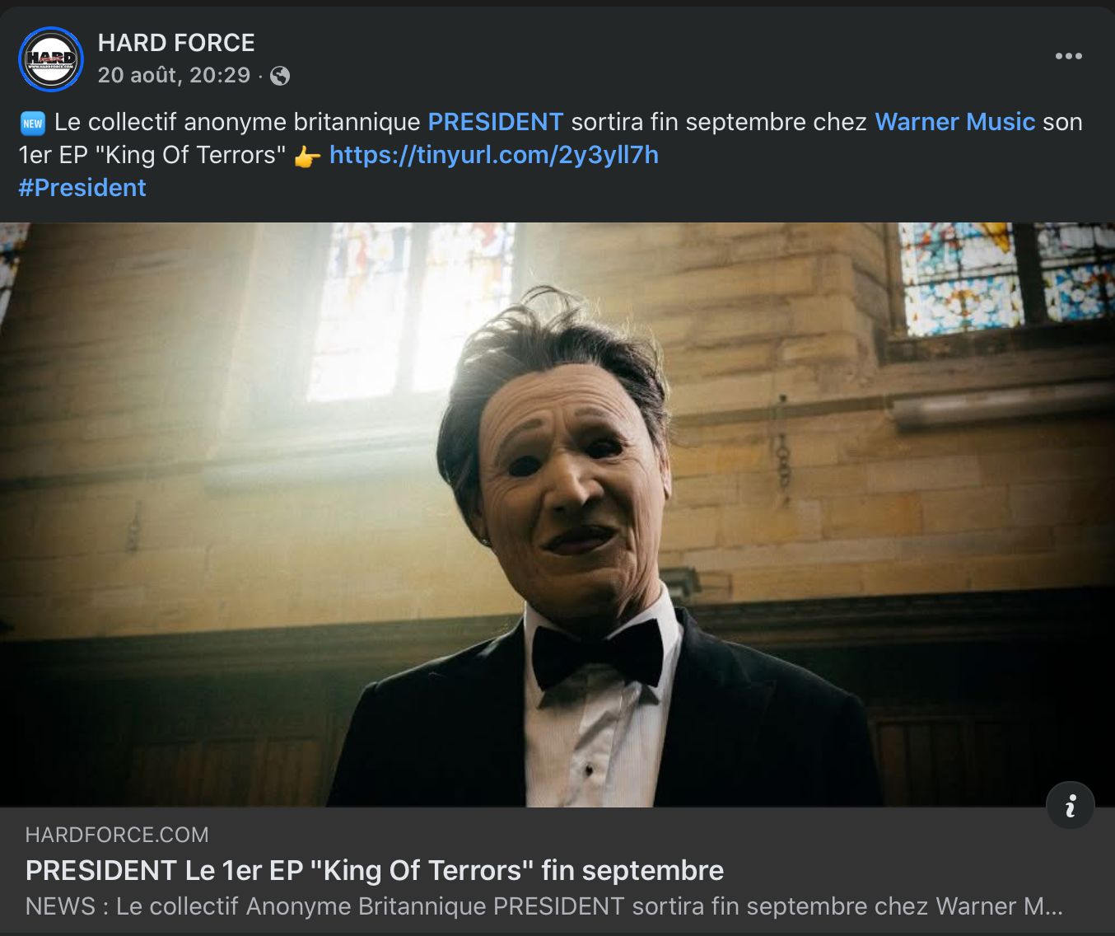This screenshot has width=1115, height=936.
Task: Click the info icon on link preview
Action: (1070, 805)
